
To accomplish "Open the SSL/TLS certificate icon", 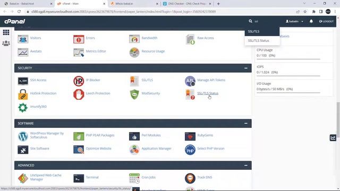I will click(134, 81).
